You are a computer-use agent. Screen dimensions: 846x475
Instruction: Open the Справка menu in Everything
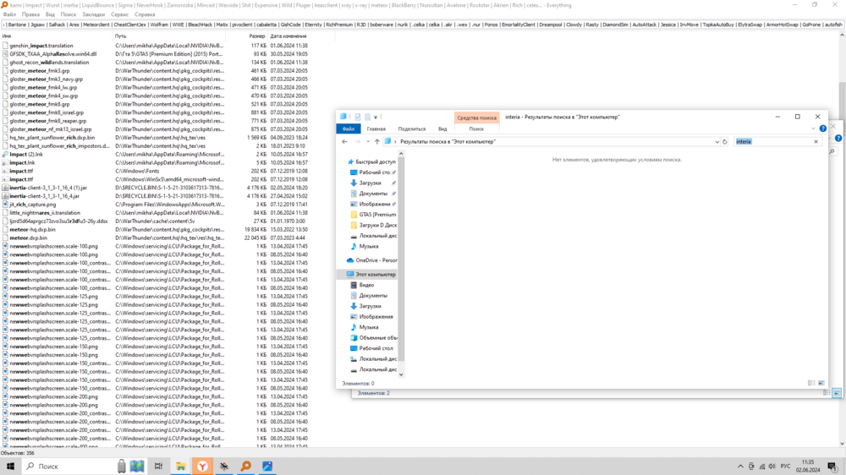(x=145, y=14)
